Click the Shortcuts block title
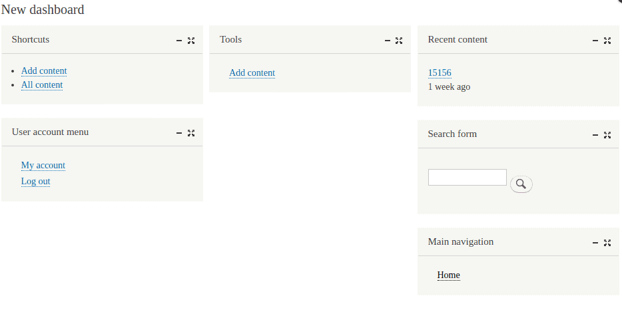Image resolution: width=622 pixels, height=314 pixels. 31,40
